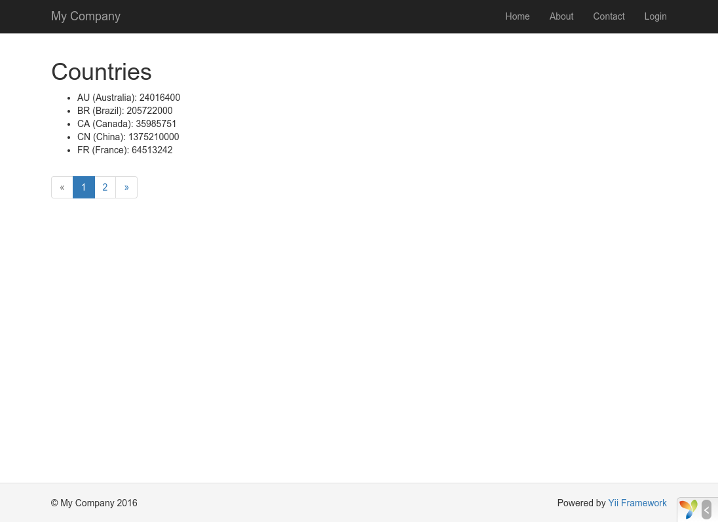The height and width of the screenshot is (522, 718).
Task: Open the Yii Framework website link
Action: pos(637,503)
